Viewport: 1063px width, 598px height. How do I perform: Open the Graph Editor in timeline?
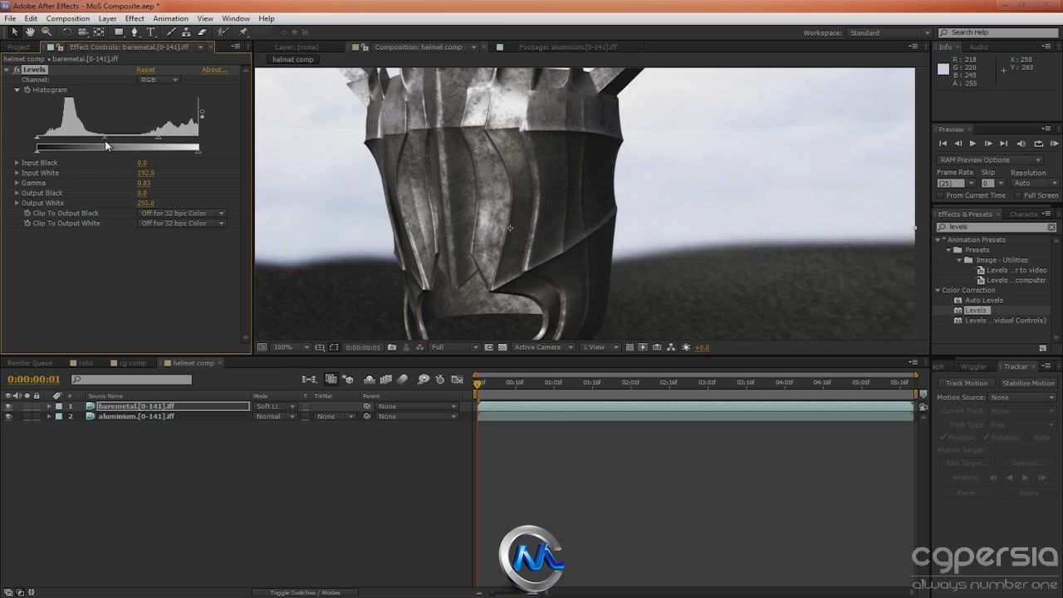tap(457, 380)
